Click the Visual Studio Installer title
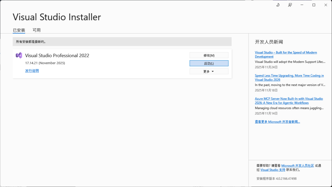The width and height of the screenshot is (332, 187). (57, 17)
